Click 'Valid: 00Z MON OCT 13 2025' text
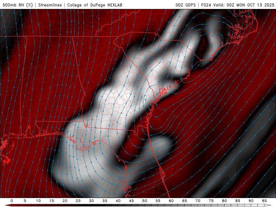Screen dimensions: 276x207 (244, 5)
